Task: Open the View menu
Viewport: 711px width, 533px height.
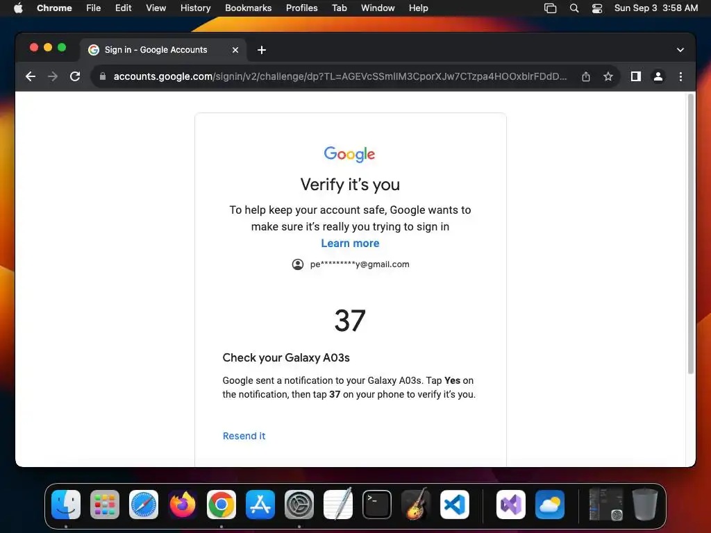Action: coord(156,8)
